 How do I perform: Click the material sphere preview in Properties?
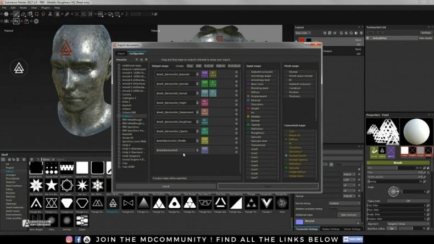point(416,131)
